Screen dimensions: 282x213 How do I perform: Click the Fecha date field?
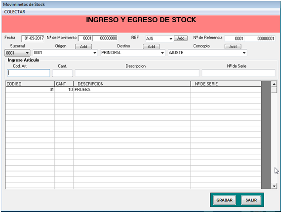click(x=33, y=38)
